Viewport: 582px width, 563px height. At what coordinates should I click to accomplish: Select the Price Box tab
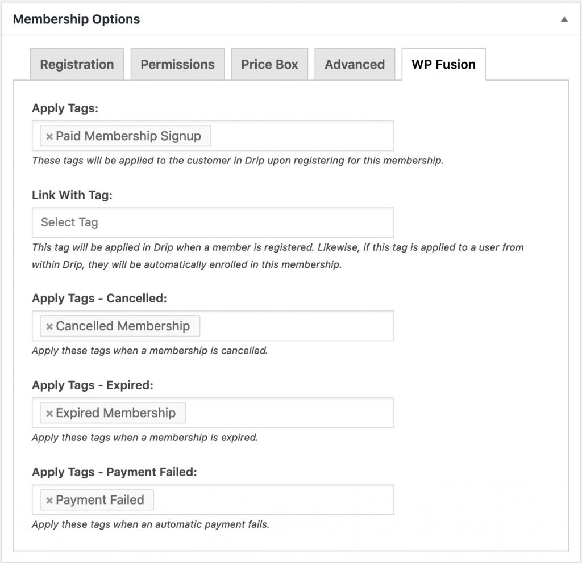[x=269, y=64]
